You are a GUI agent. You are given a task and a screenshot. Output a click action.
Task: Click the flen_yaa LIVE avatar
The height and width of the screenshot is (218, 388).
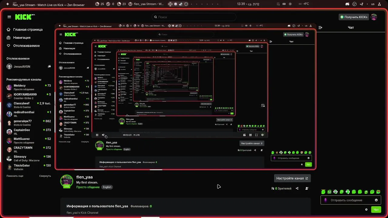click(x=67, y=181)
